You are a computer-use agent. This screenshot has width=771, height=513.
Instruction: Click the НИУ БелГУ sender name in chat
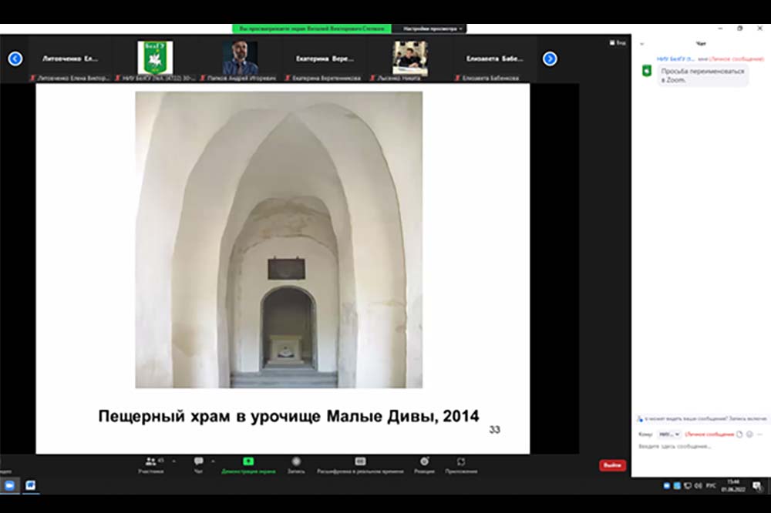pyautogui.click(x=675, y=59)
